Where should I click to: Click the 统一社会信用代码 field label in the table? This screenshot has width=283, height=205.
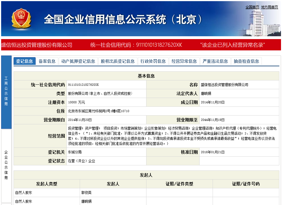pos(48,85)
